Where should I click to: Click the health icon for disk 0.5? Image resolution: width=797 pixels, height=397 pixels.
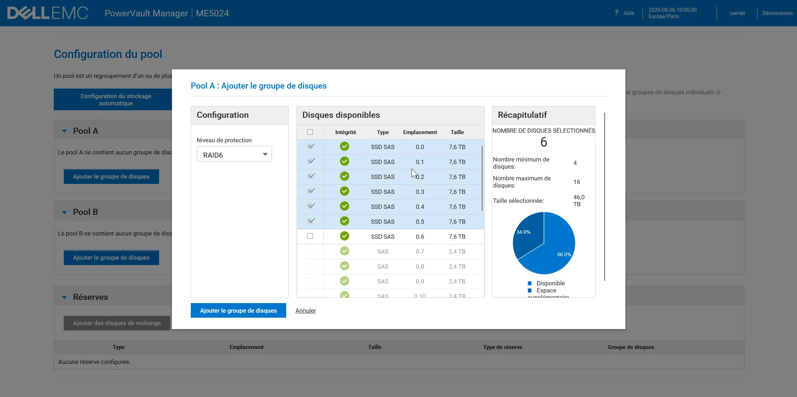tap(344, 221)
